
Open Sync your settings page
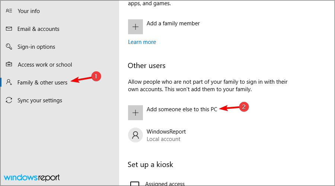40,100
